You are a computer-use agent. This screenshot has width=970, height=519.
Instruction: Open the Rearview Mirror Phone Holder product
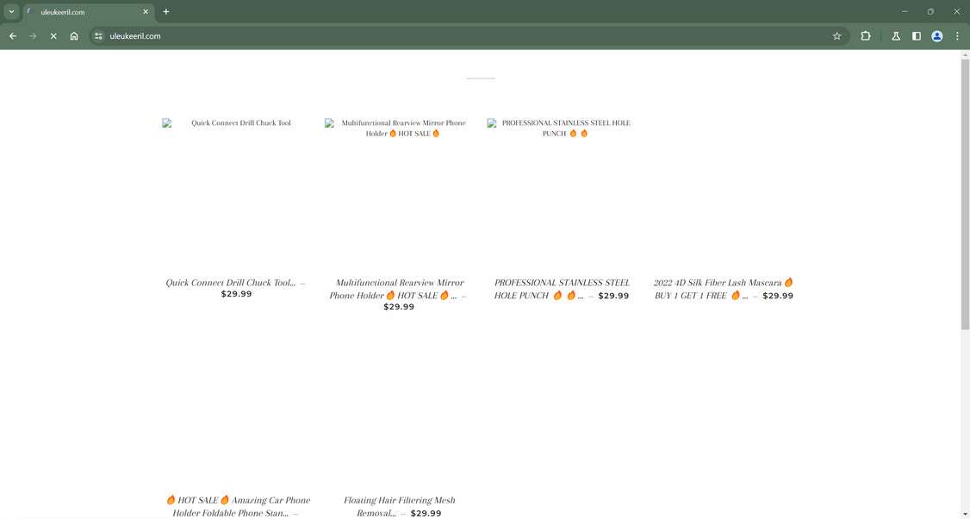point(399,288)
